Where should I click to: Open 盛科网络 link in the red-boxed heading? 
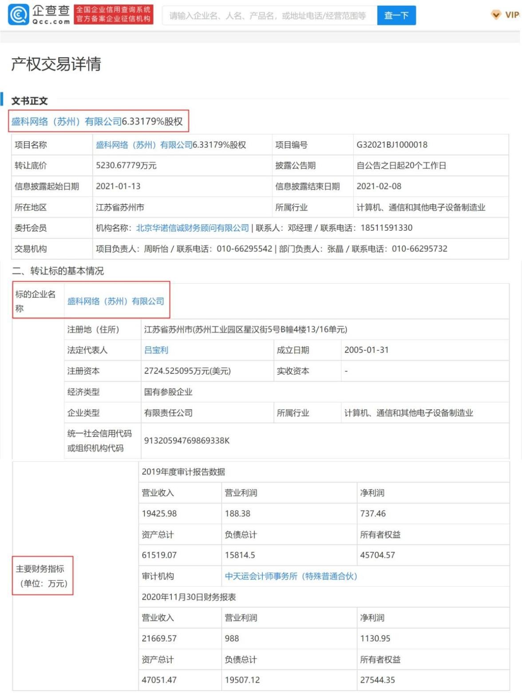coord(67,121)
